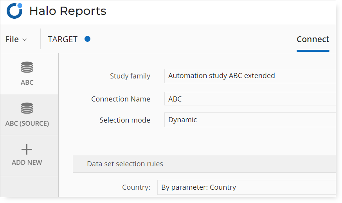Click the blue unsaved-changes dot beside TARGET
The height and width of the screenshot is (203, 342).
[88, 39]
